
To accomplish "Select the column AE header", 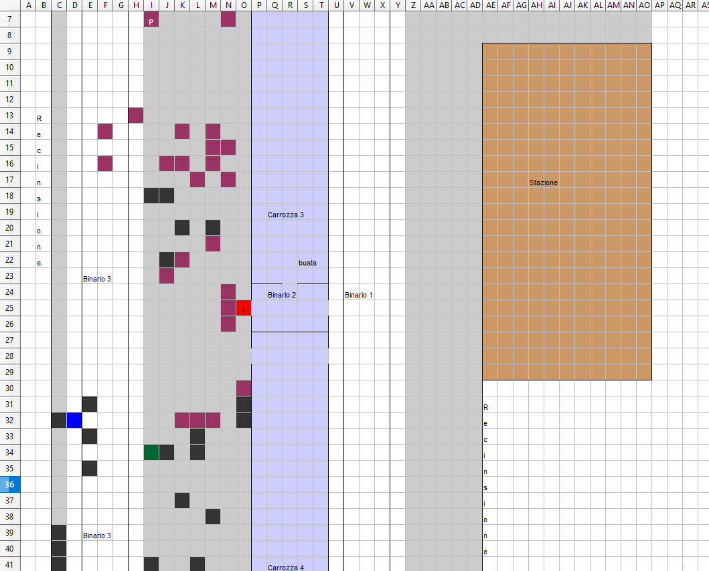I will point(489,5).
